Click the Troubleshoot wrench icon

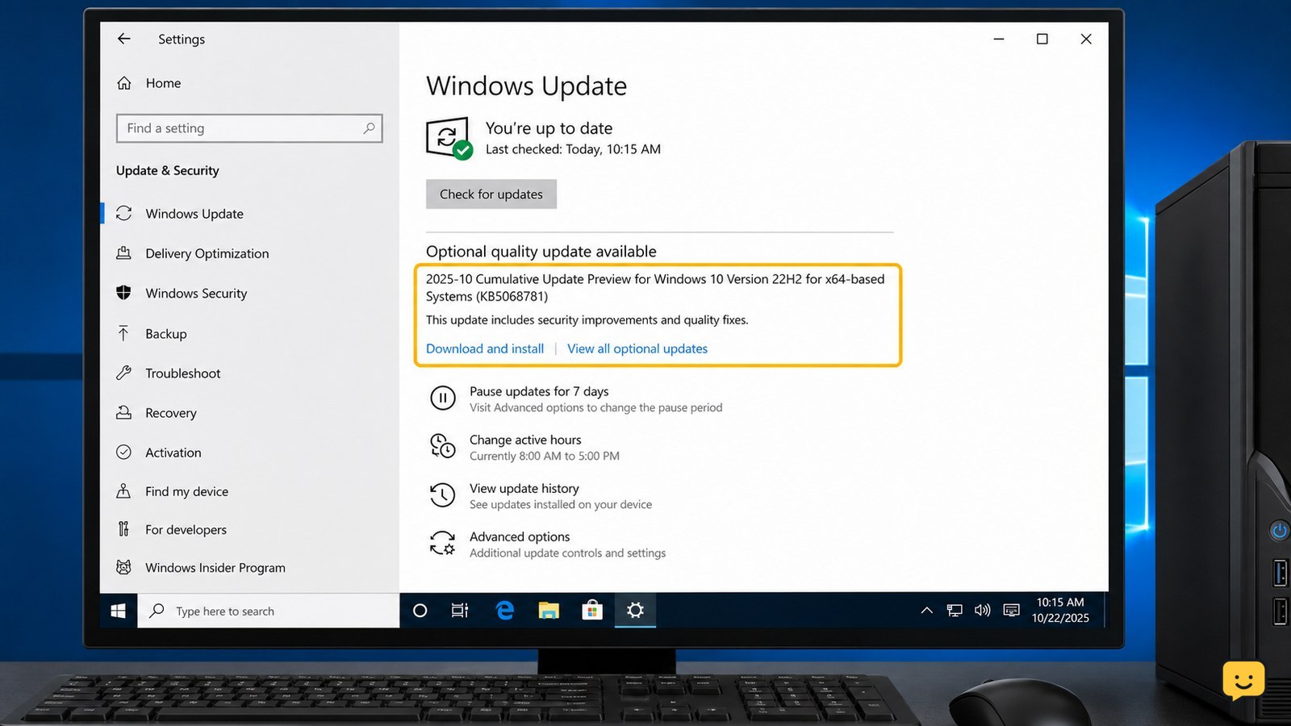coord(123,373)
